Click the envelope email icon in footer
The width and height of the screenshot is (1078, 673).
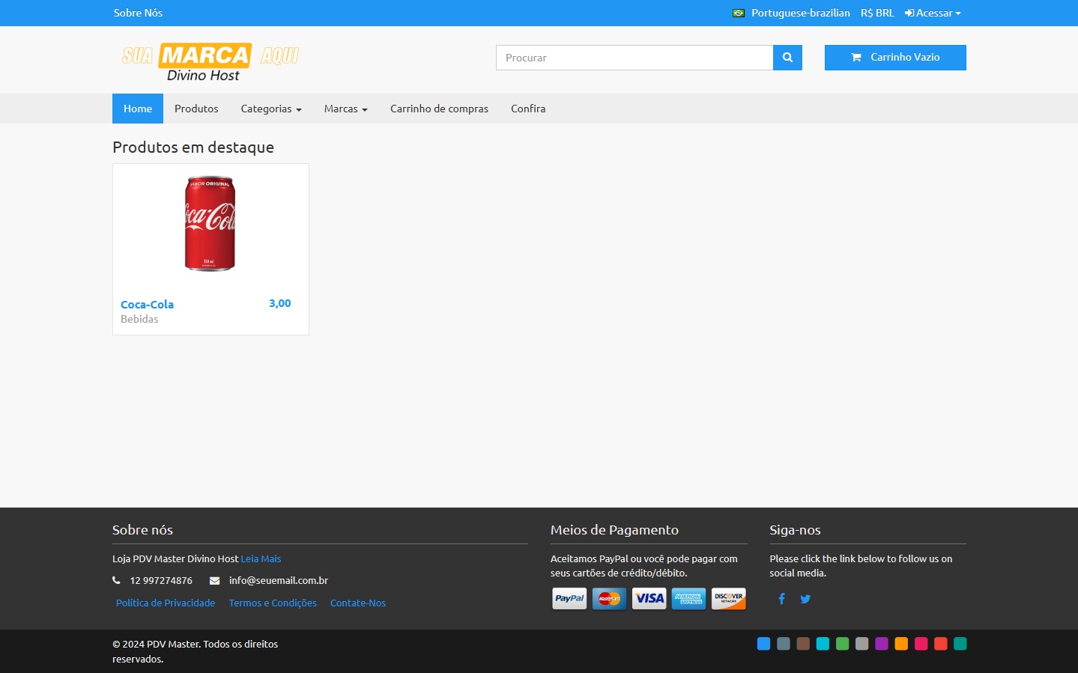pos(214,580)
